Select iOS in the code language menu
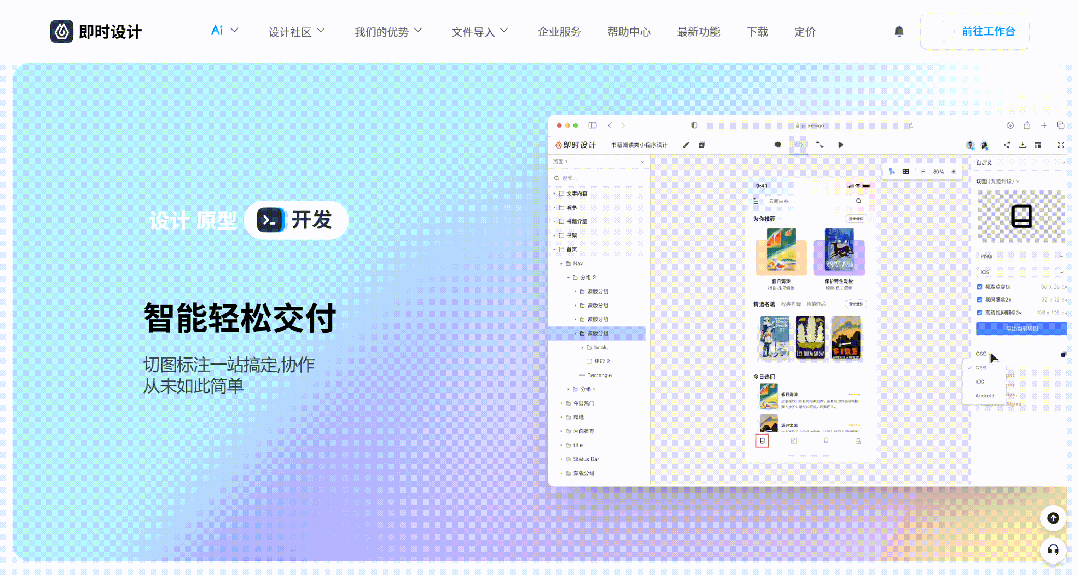 pos(980,382)
